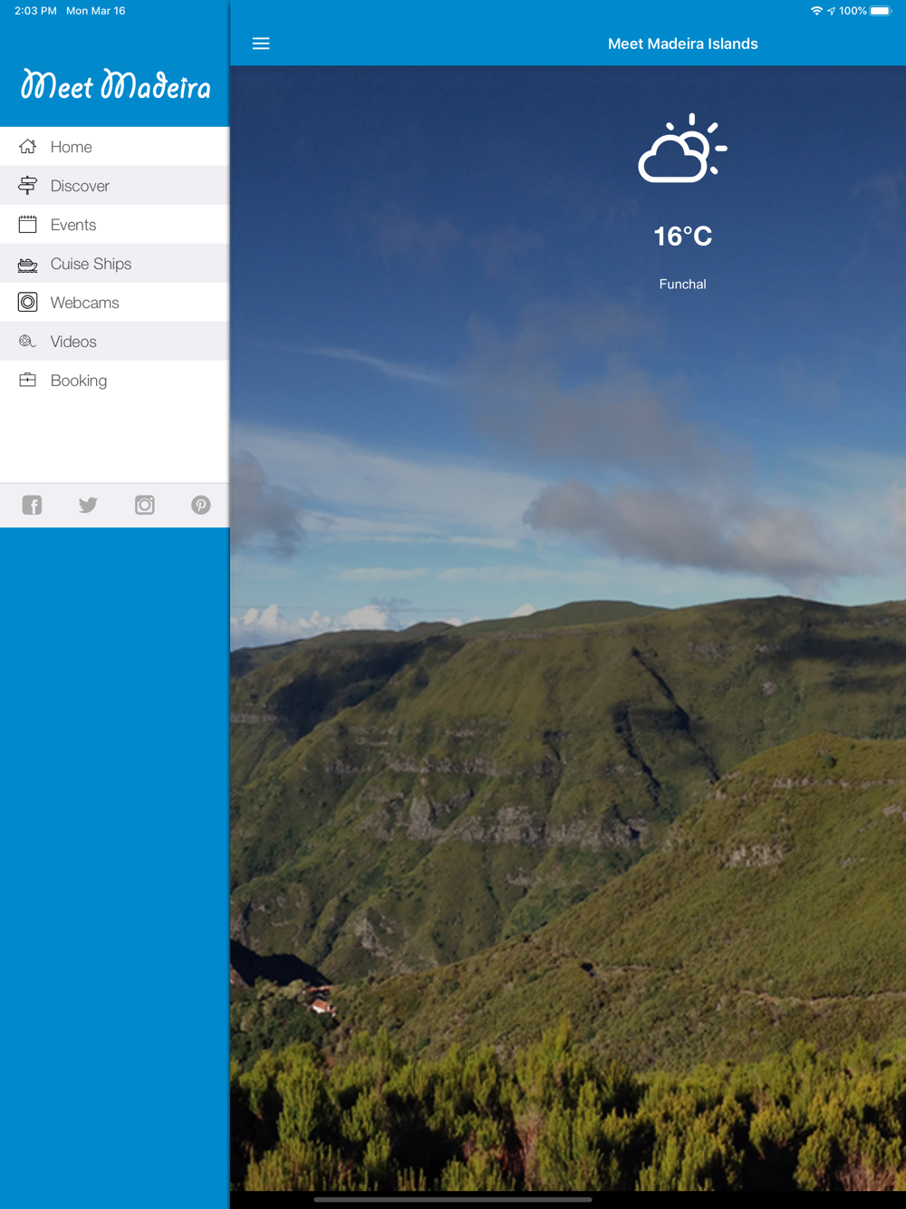Open the Webcams menu item
The width and height of the screenshot is (906, 1209).
(x=114, y=303)
